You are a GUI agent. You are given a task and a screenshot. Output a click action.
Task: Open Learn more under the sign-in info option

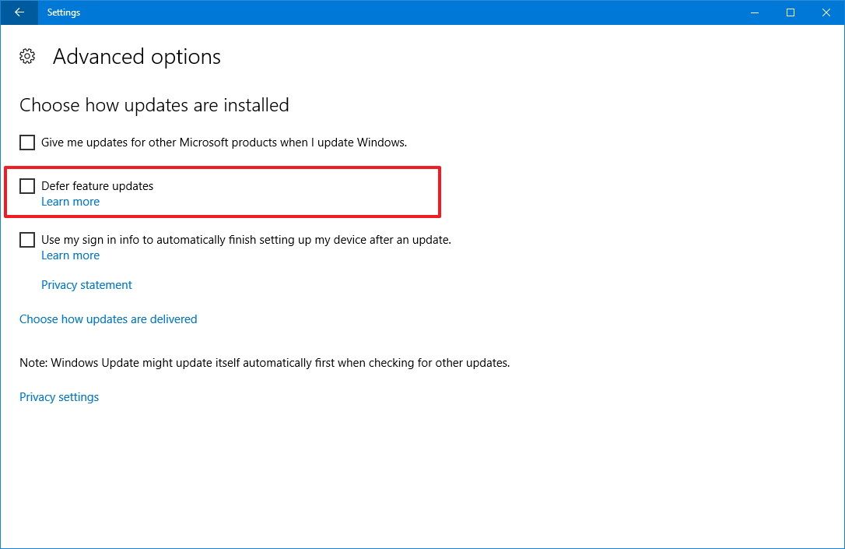(70, 255)
